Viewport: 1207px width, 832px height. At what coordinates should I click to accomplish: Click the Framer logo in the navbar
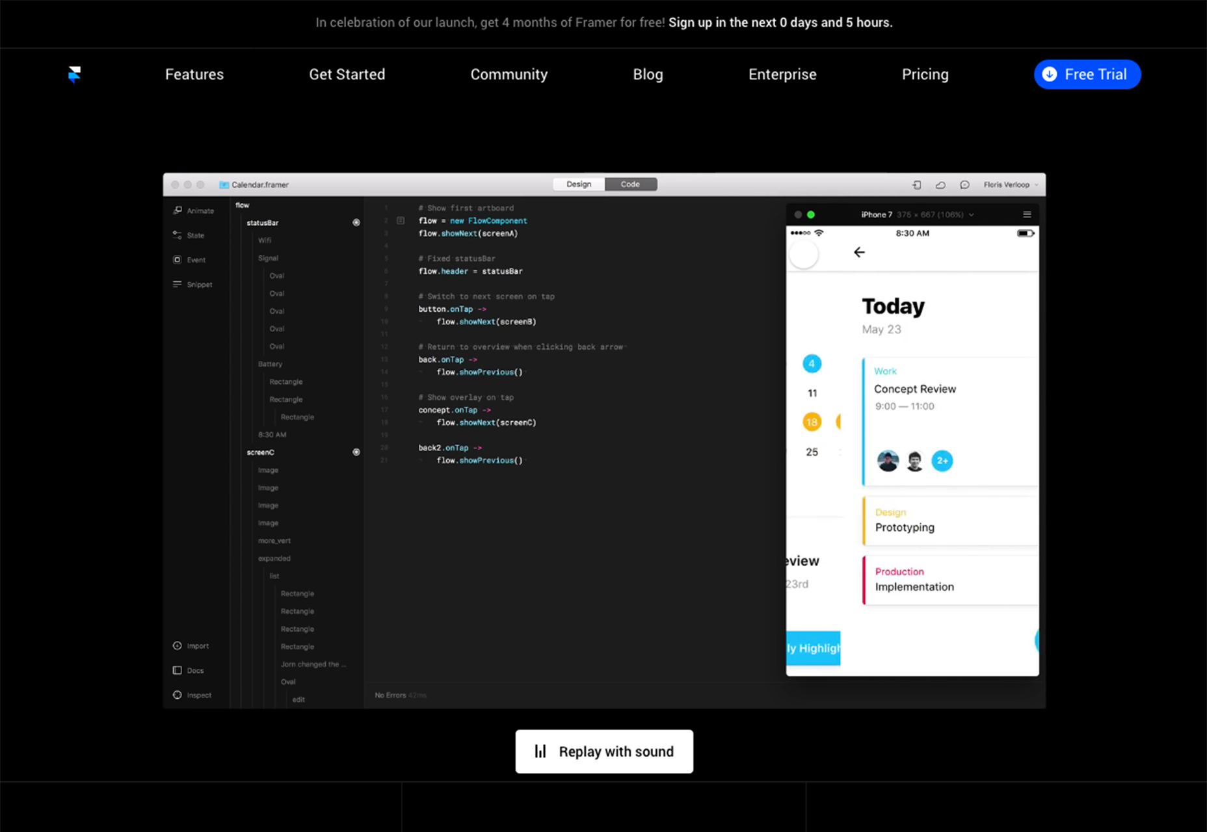tap(74, 75)
